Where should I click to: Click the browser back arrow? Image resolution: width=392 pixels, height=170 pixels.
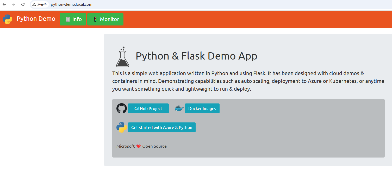4,4
